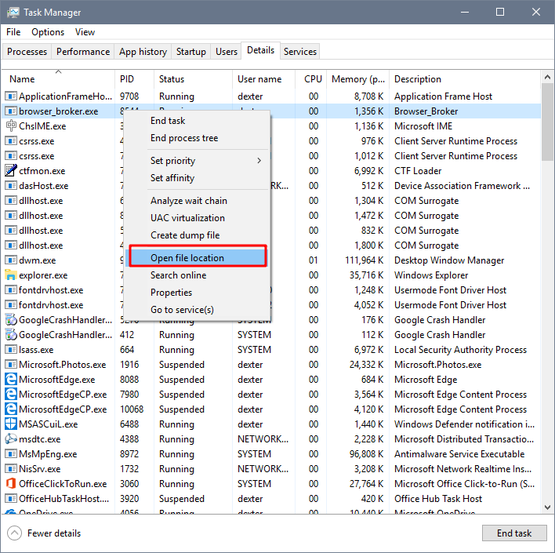Click the browser_broker.exe process icon
The image size is (555, 553).
tap(11, 111)
